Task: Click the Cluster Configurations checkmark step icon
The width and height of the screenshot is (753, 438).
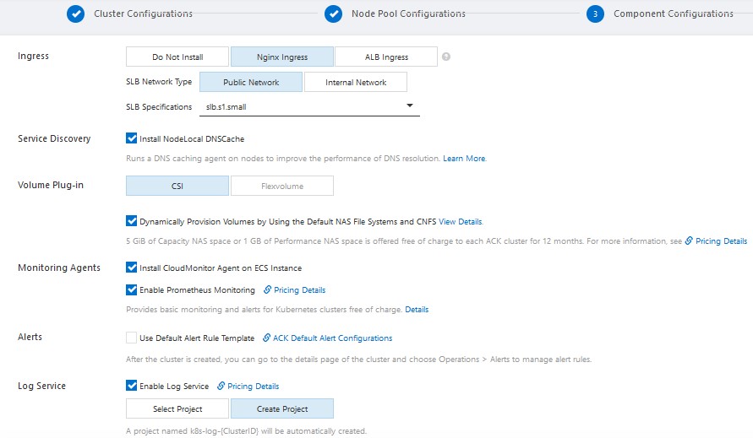Action: 76,14
